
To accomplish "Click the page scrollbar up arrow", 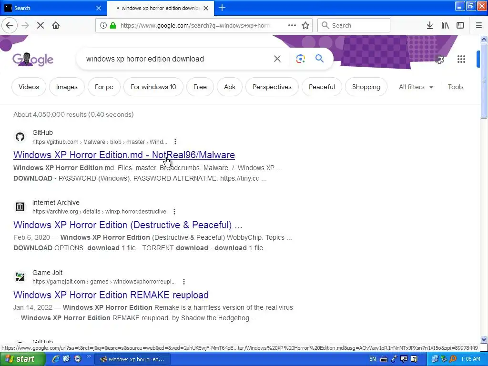I will point(484,39).
